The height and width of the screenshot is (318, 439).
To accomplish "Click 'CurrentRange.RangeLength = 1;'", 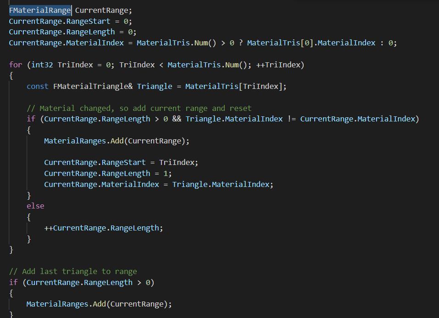I will coord(108,173).
